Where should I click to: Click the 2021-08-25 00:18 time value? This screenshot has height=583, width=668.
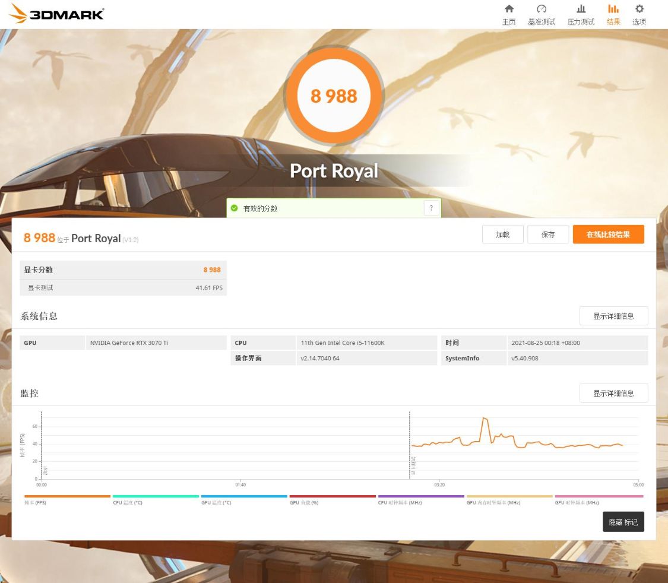(x=546, y=343)
